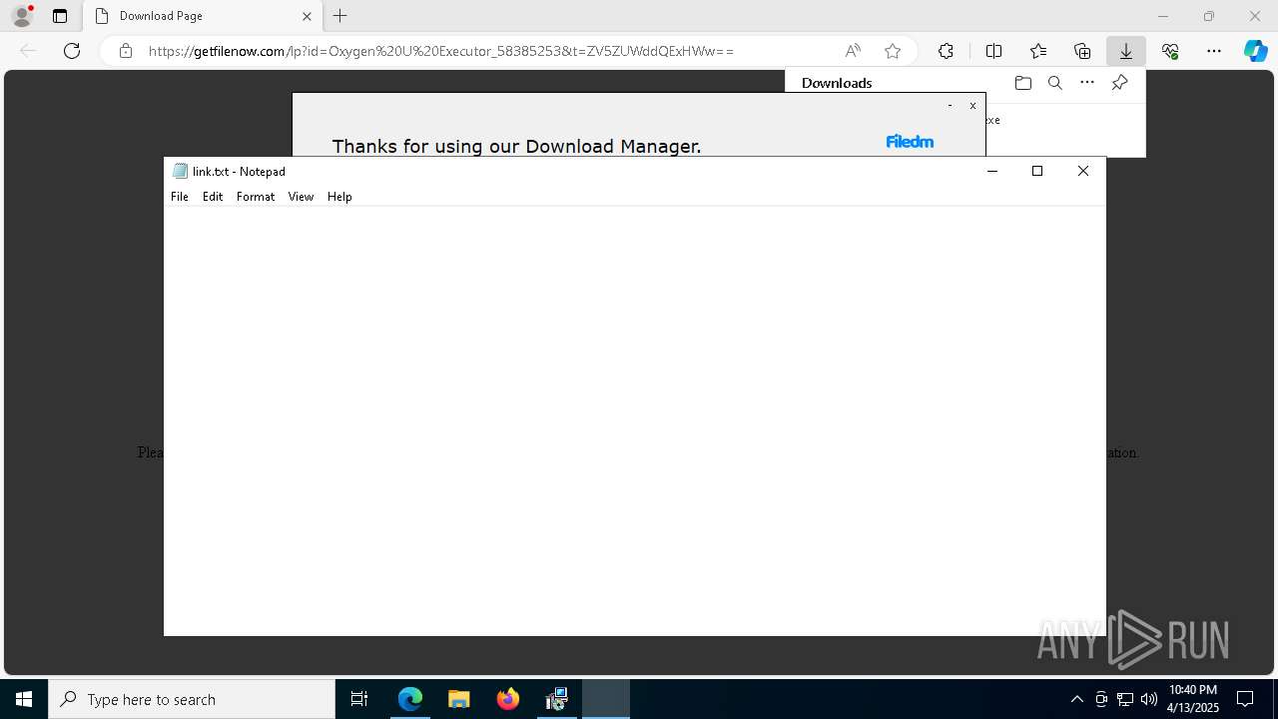Open Notepad File menu

[x=180, y=197]
